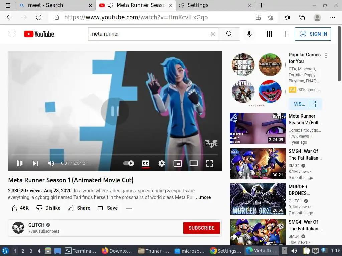Click the MURDER DRONES video title
The image size is (342, 256).
click(299, 190)
